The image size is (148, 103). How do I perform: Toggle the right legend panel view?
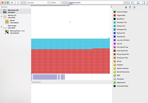(143, 3)
